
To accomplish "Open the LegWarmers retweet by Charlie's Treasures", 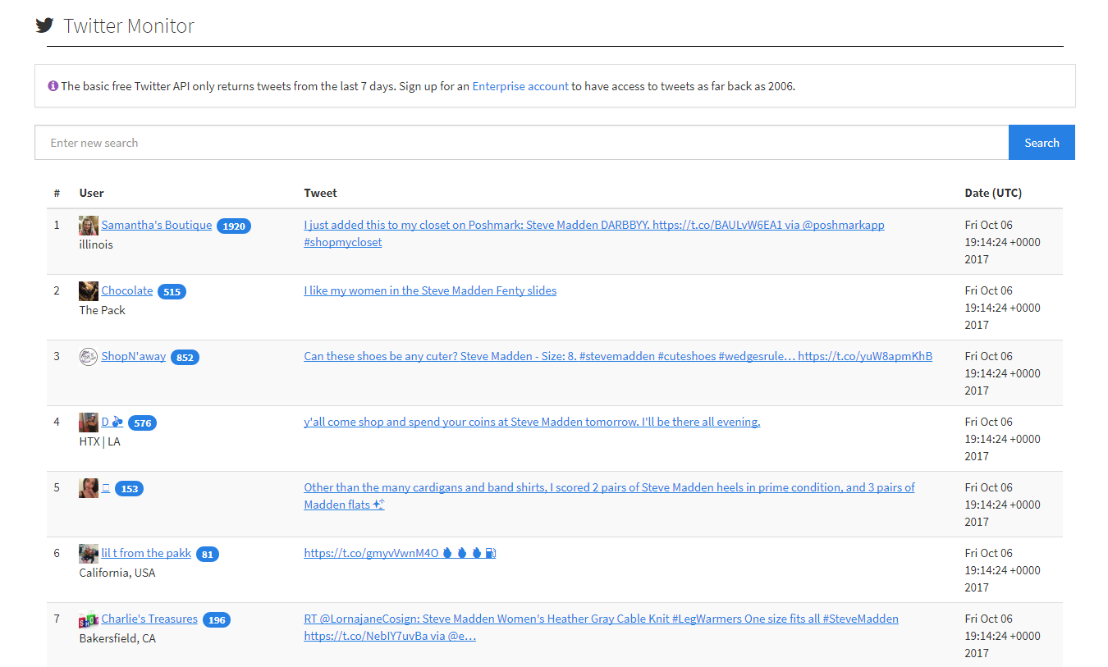I will coord(601,619).
